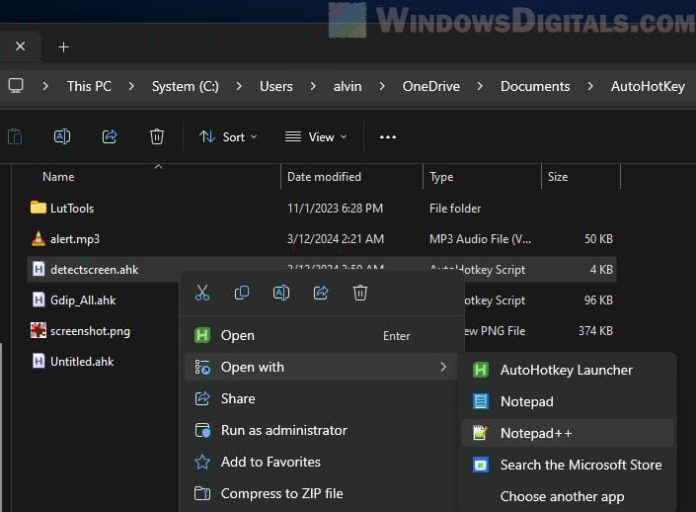Expand the chevron after This PC
The image size is (696, 512).
click(x=131, y=86)
